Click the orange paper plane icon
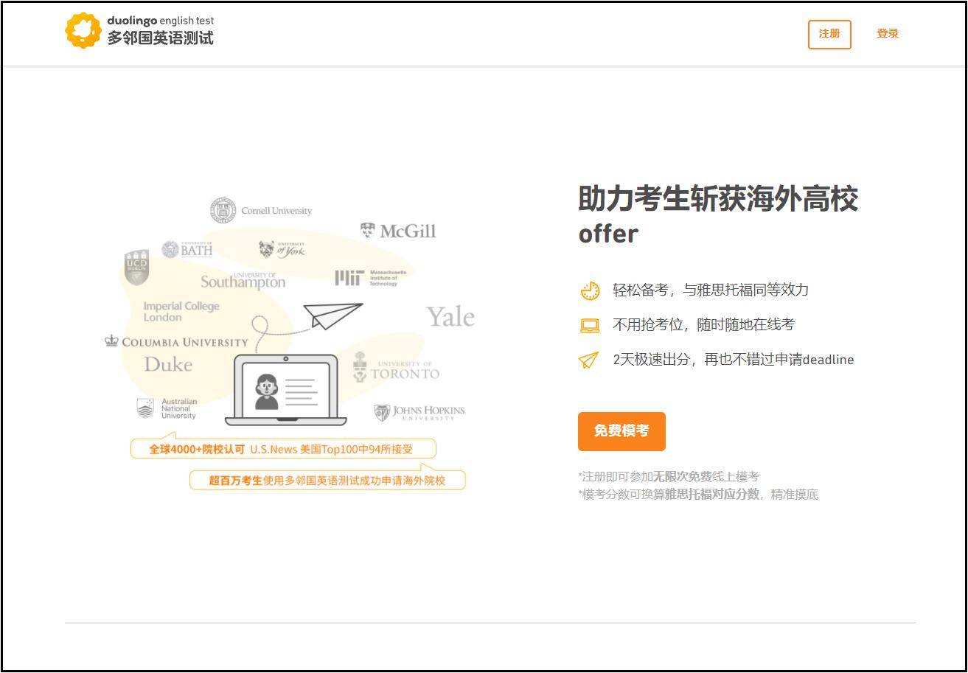 click(588, 360)
